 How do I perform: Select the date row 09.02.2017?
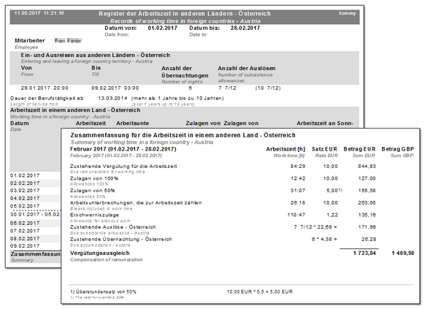(x=25, y=246)
